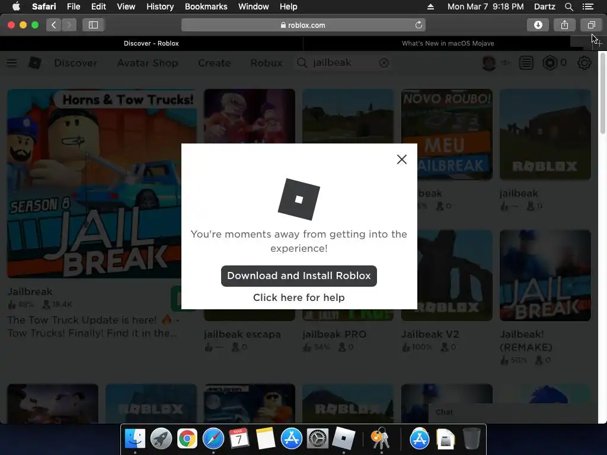Open the Safari menu
The height and width of the screenshot is (455, 607).
tap(44, 7)
